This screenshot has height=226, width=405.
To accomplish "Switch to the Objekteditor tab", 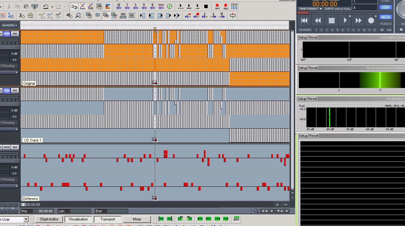I will coord(49,219).
